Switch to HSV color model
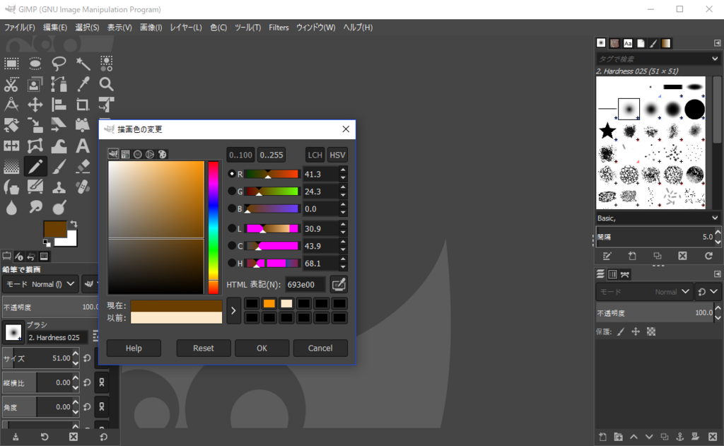 [x=337, y=155]
